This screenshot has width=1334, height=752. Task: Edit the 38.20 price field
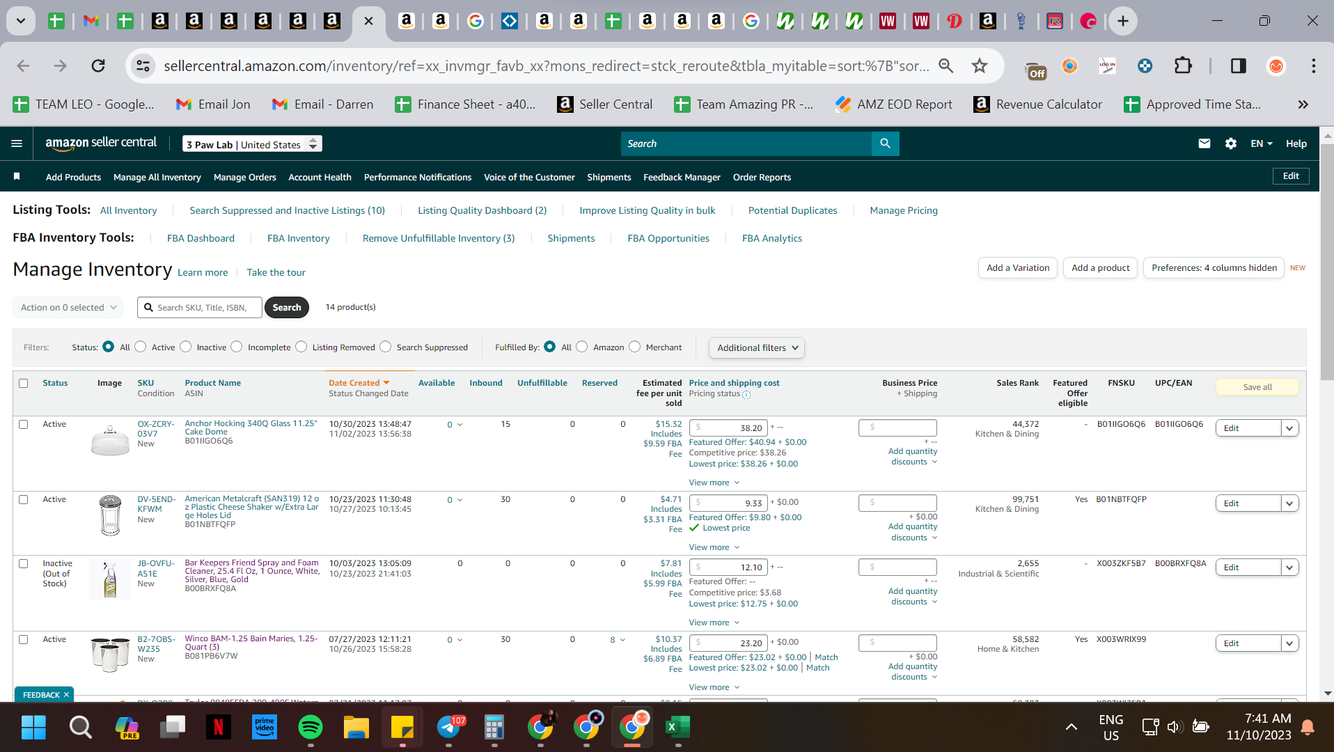coord(728,428)
